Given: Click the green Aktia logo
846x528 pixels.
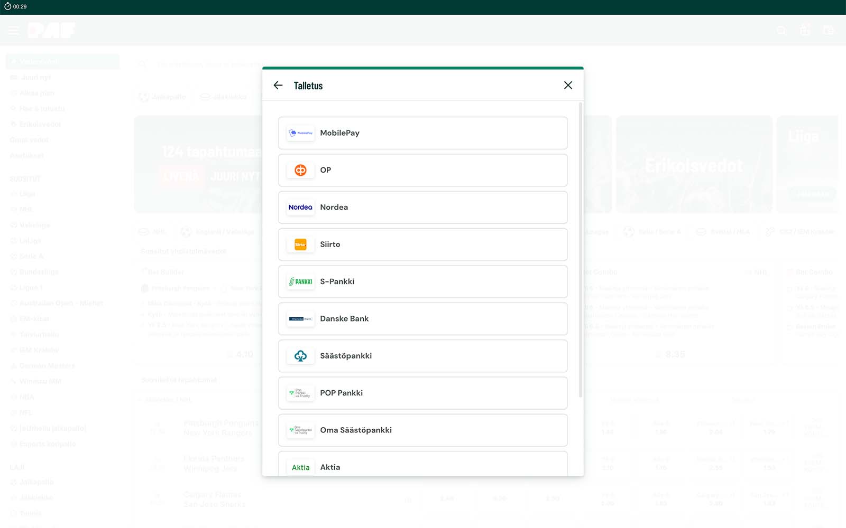Looking at the screenshot, I should coord(300,467).
